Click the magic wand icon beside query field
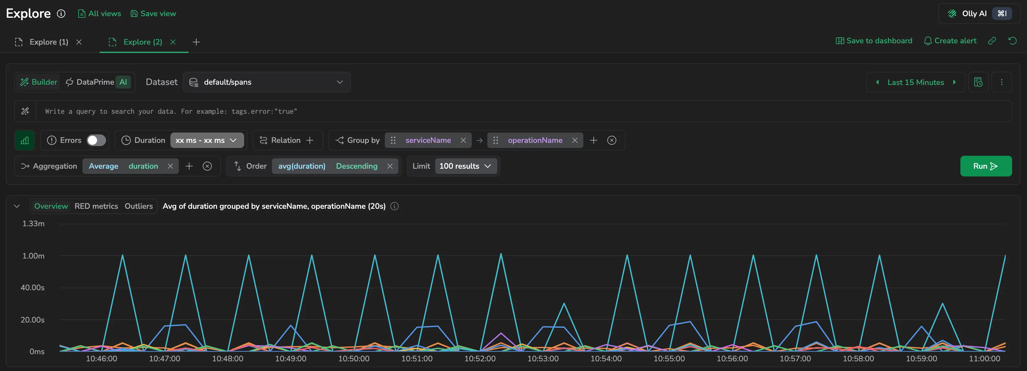 click(25, 111)
